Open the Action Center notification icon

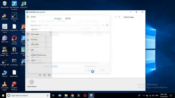[171, 96]
